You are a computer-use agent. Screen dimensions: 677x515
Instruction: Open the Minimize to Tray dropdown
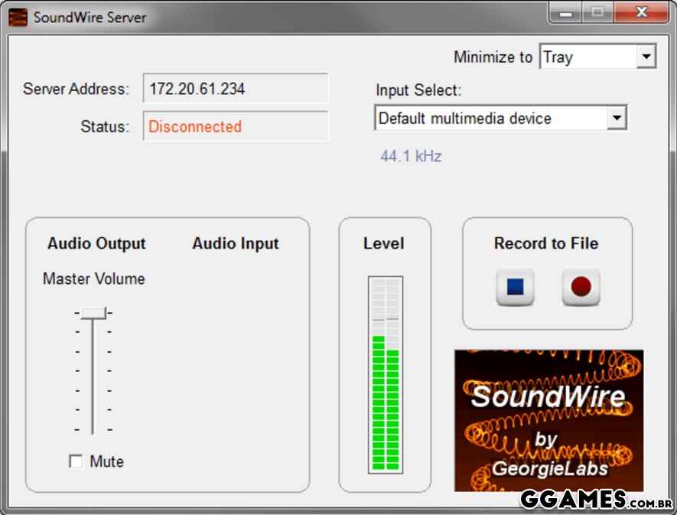tap(646, 57)
